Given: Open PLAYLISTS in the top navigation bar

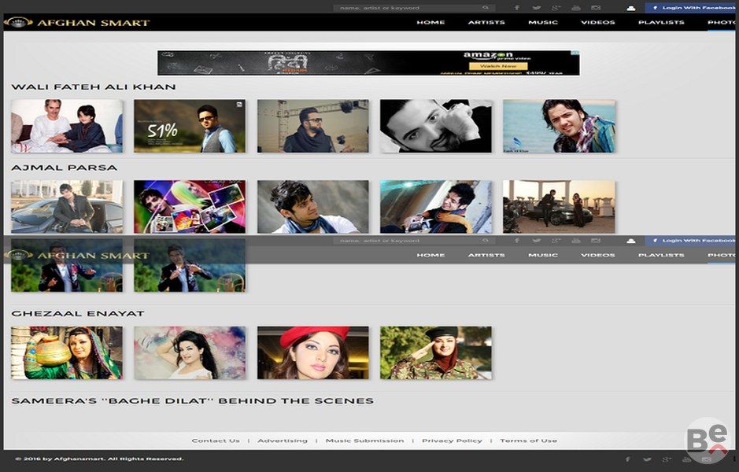Looking at the screenshot, I should [661, 23].
